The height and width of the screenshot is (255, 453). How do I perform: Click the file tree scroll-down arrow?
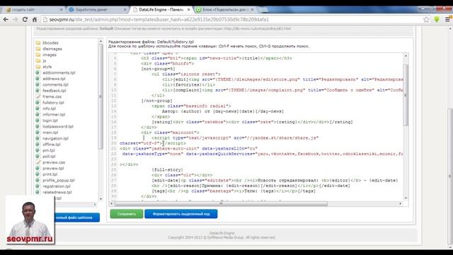pyautogui.click(x=101, y=199)
